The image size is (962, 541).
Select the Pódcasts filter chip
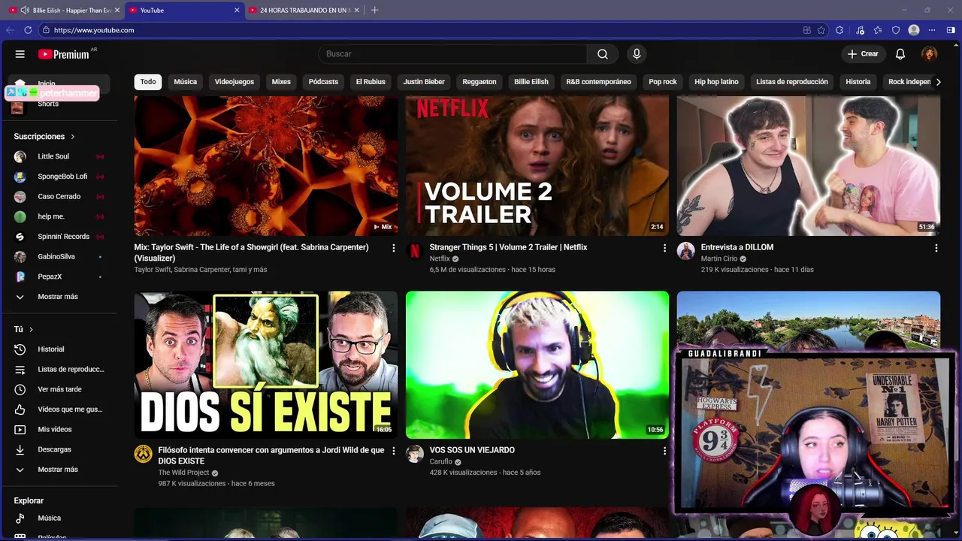pos(323,82)
